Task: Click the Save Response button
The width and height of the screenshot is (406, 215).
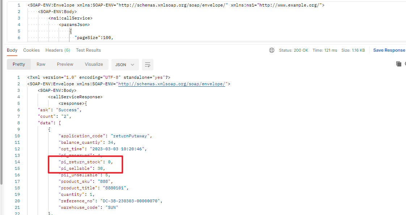Action: 389,50
